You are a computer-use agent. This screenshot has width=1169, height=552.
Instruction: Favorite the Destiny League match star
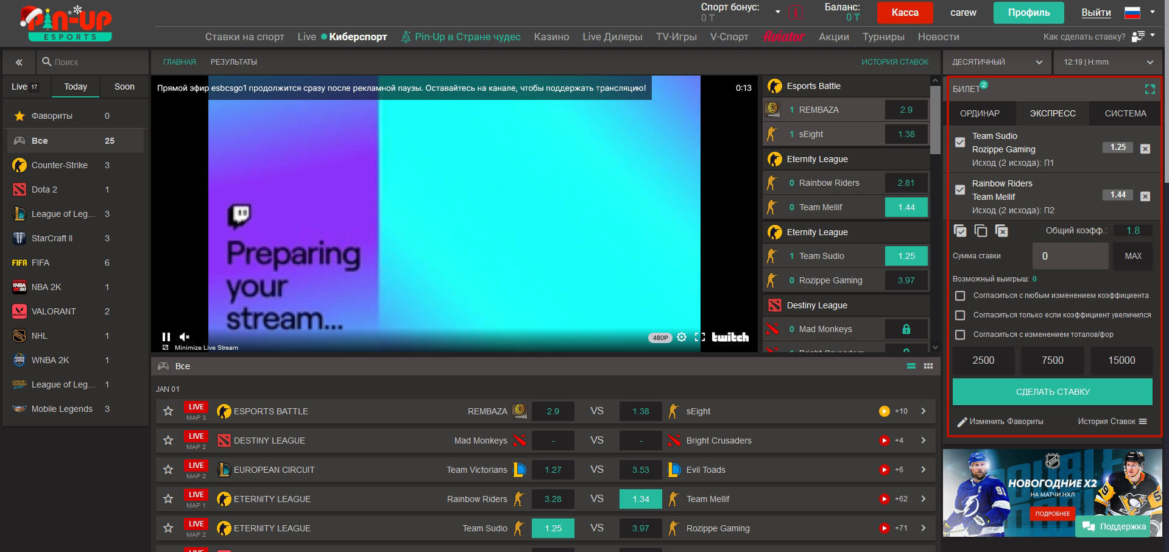tap(168, 441)
